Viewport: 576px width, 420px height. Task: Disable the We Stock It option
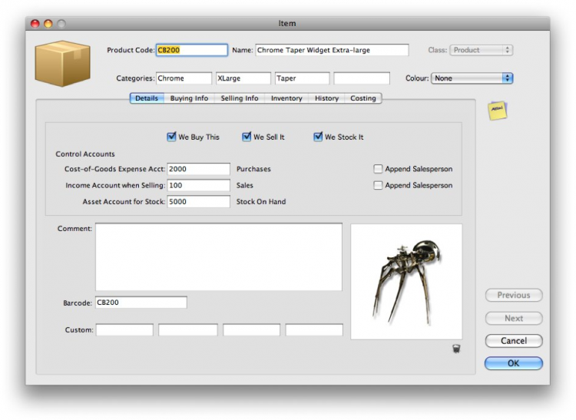click(318, 137)
